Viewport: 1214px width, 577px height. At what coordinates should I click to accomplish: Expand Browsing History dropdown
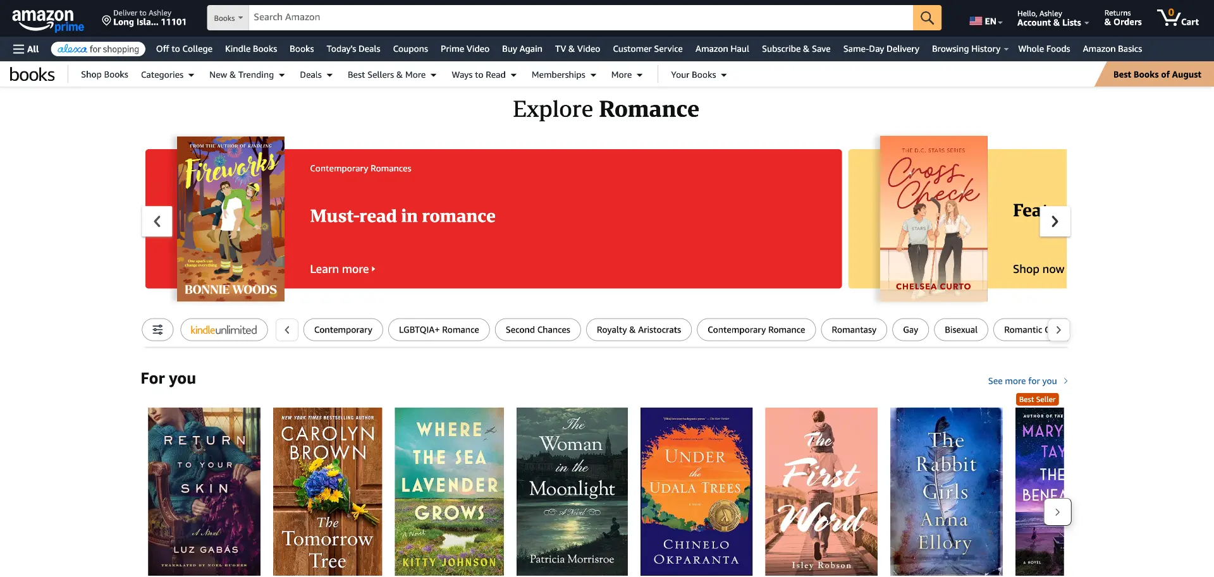[x=970, y=49]
